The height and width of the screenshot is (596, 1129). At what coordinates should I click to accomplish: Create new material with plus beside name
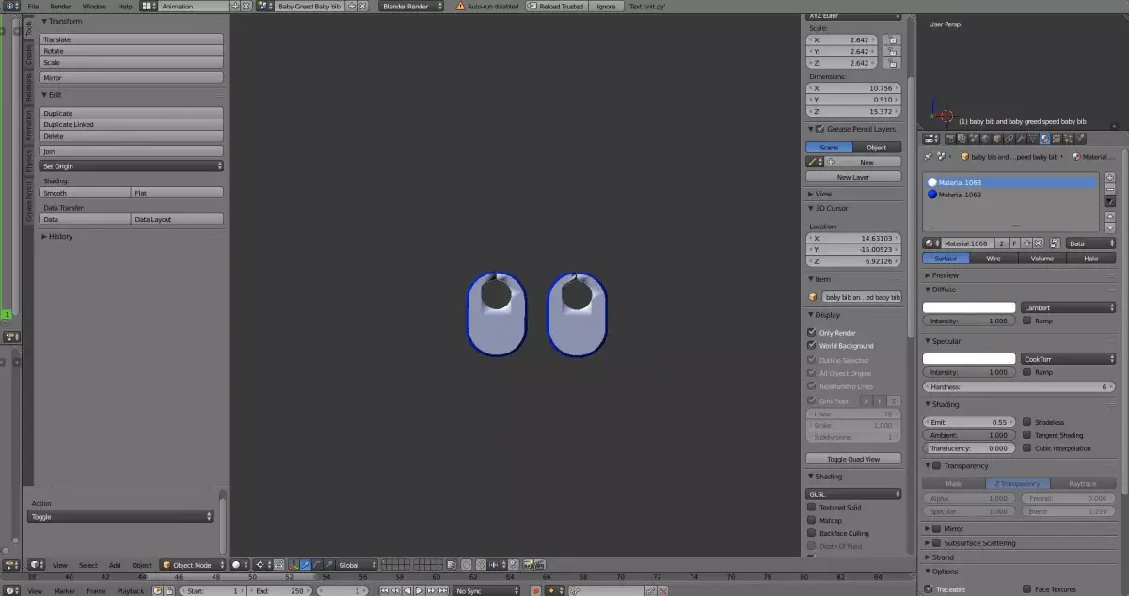pos(1027,243)
